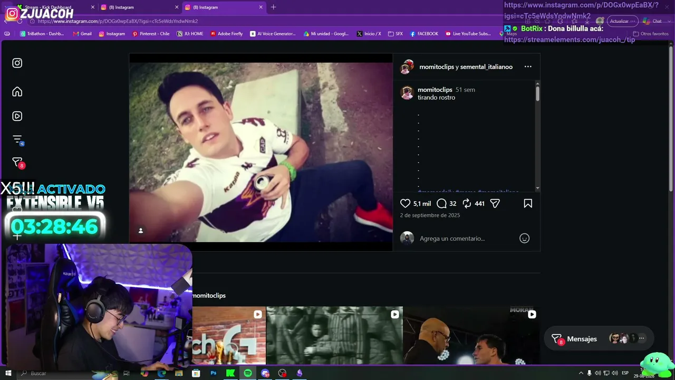Launch Microsoft Edge from the taskbar
The height and width of the screenshot is (380, 675).
161,373
